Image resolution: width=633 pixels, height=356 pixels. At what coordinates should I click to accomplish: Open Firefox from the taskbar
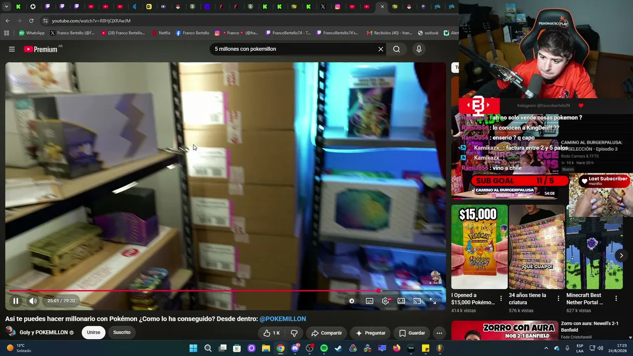396,348
